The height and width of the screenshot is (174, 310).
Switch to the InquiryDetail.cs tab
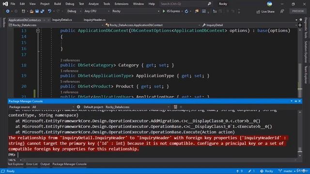click(x=62, y=20)
